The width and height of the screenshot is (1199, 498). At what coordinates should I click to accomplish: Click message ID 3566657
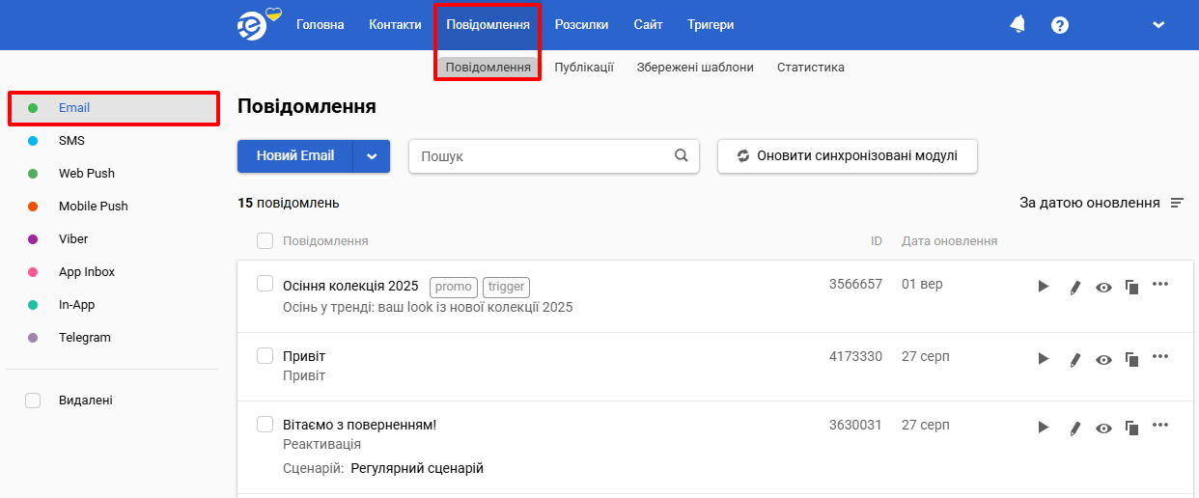[855, 284]
